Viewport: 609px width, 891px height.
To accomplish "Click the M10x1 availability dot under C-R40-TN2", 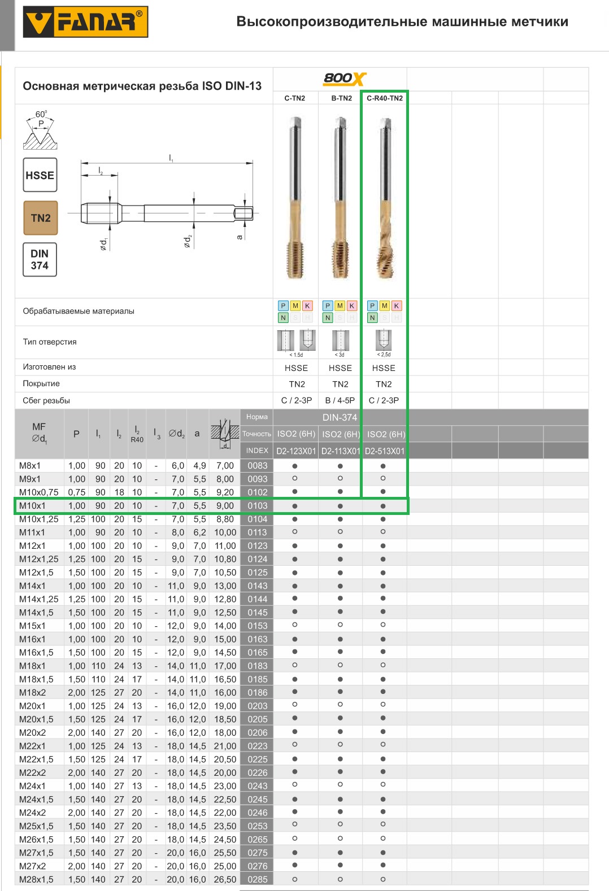I will 383,506.
